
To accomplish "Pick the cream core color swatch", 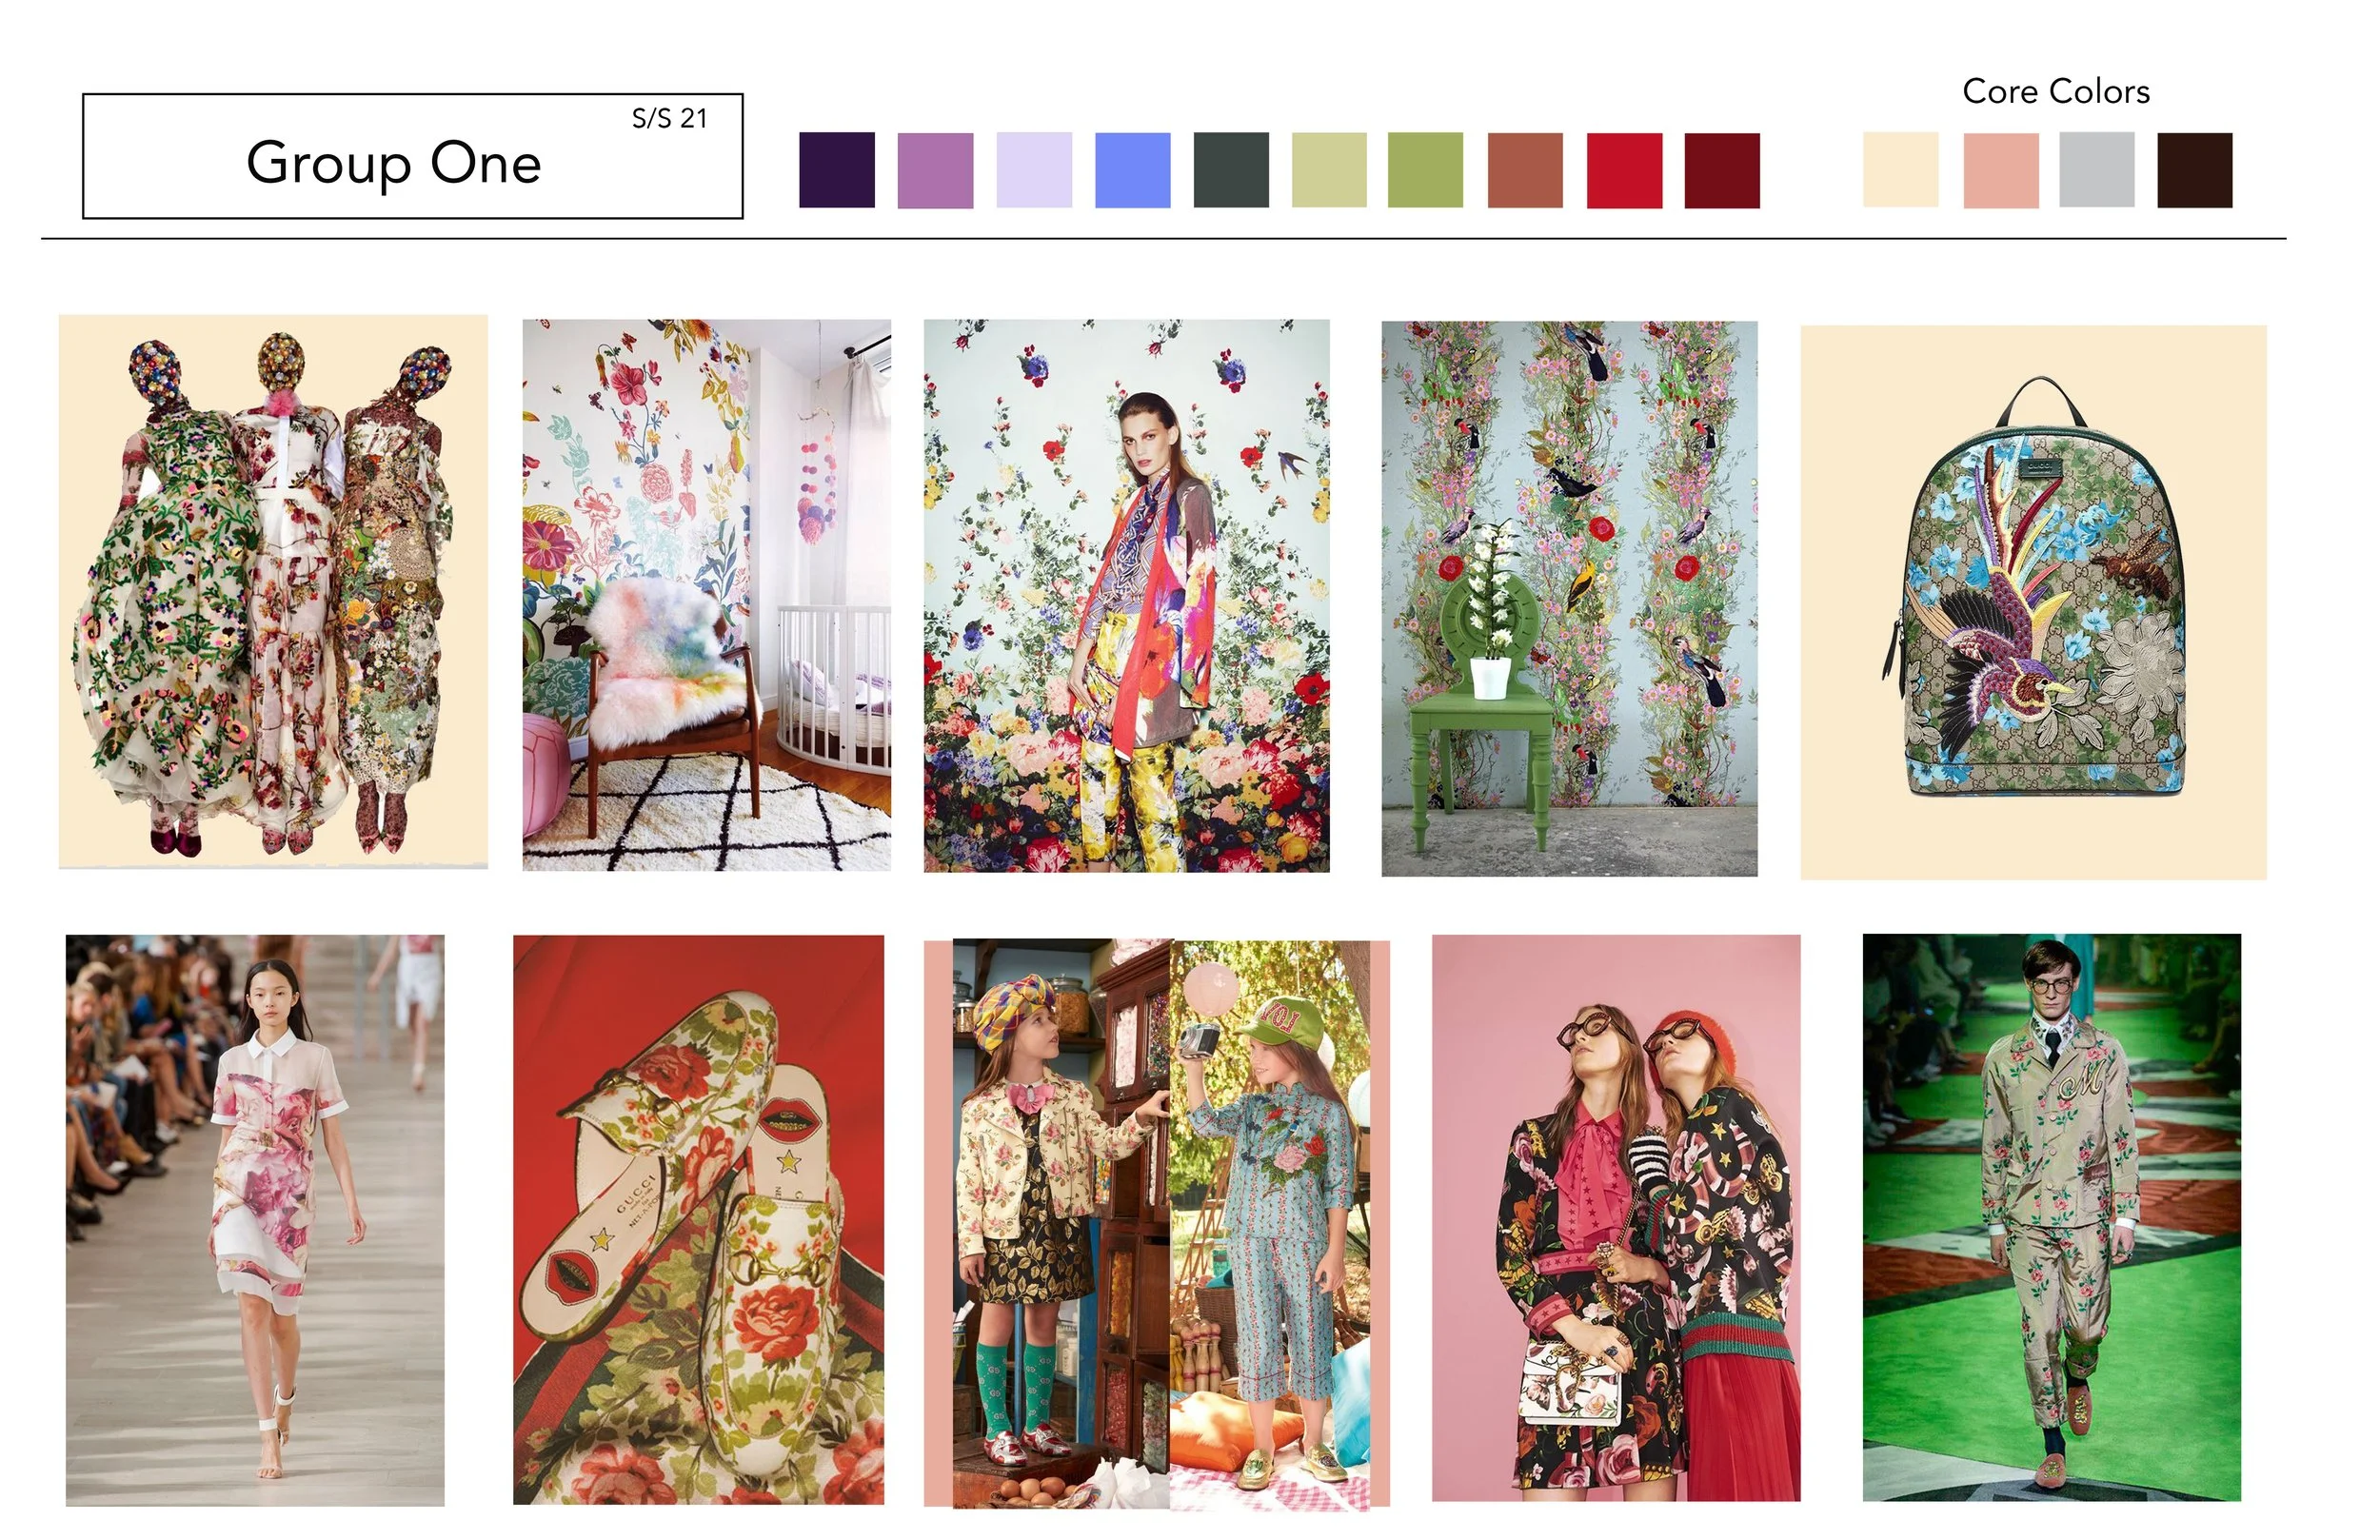I will pyautogui.click(x=1899, y=170).
